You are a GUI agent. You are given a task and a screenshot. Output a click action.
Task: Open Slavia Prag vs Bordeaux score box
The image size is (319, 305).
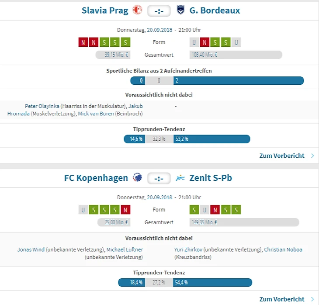click(x=159, y=10)
